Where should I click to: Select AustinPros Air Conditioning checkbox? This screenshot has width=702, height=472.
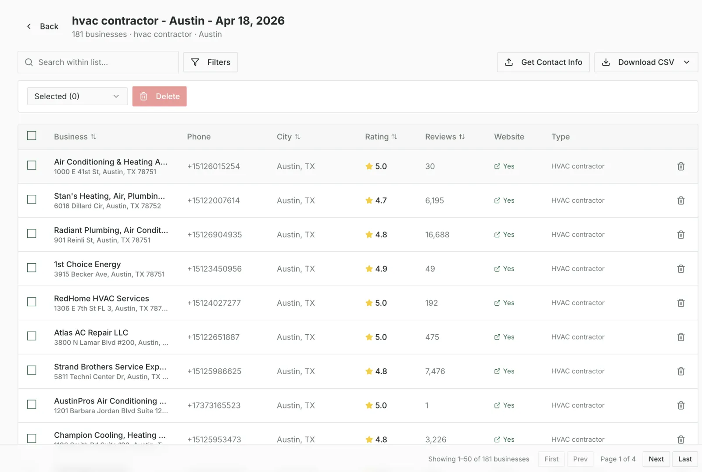coord(32,404)
